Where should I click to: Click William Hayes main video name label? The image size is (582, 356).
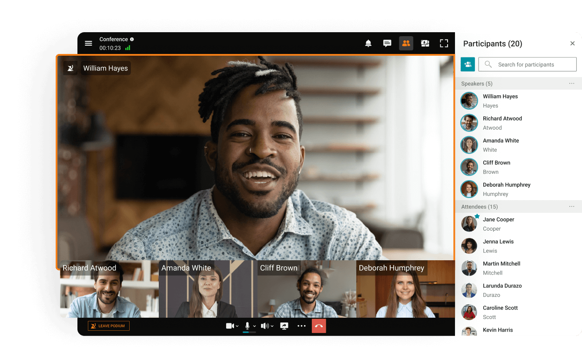(x=106, y=68)
